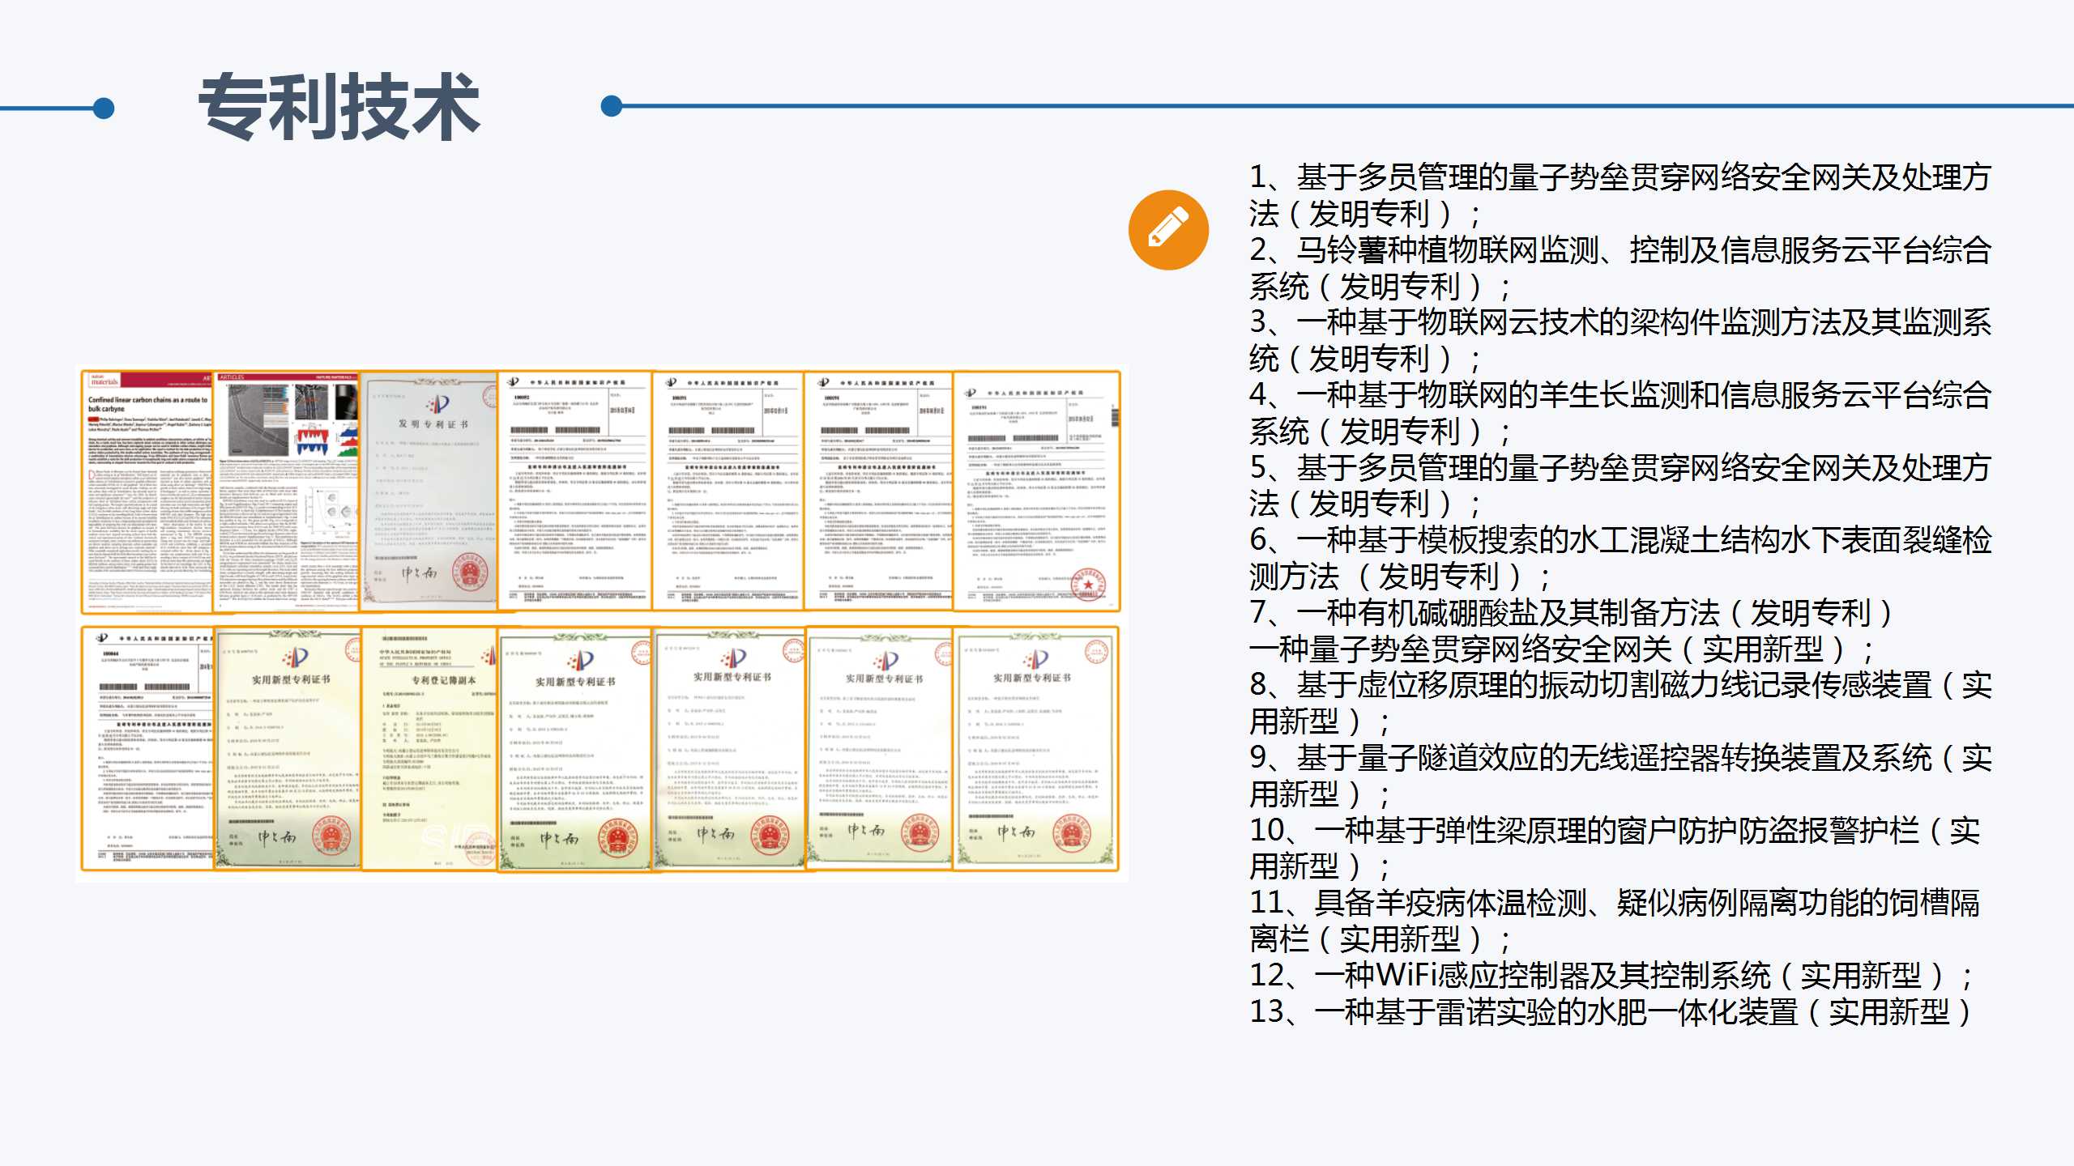Open the Nature Materials article first page thumbnail
This screenshot has height=1166, width=2074.
tap(148, 492)
